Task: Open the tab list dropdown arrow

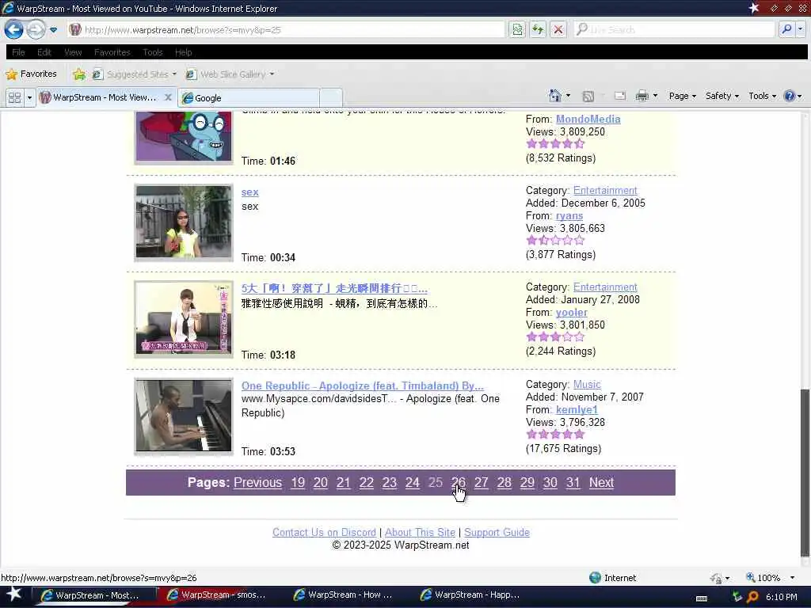Action: point(29,97)
